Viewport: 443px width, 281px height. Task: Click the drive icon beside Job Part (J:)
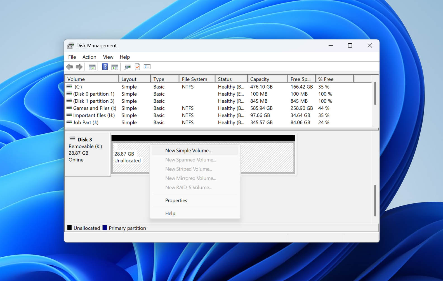click(69, 122)
